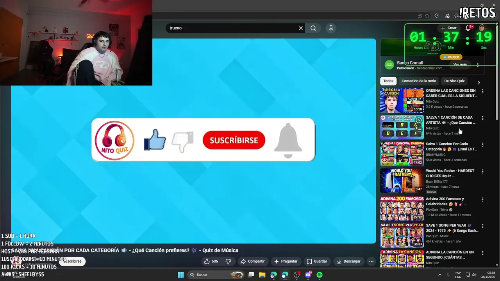
Task: Open options for 'Would You Rather' video
Action: coord(483,171)
